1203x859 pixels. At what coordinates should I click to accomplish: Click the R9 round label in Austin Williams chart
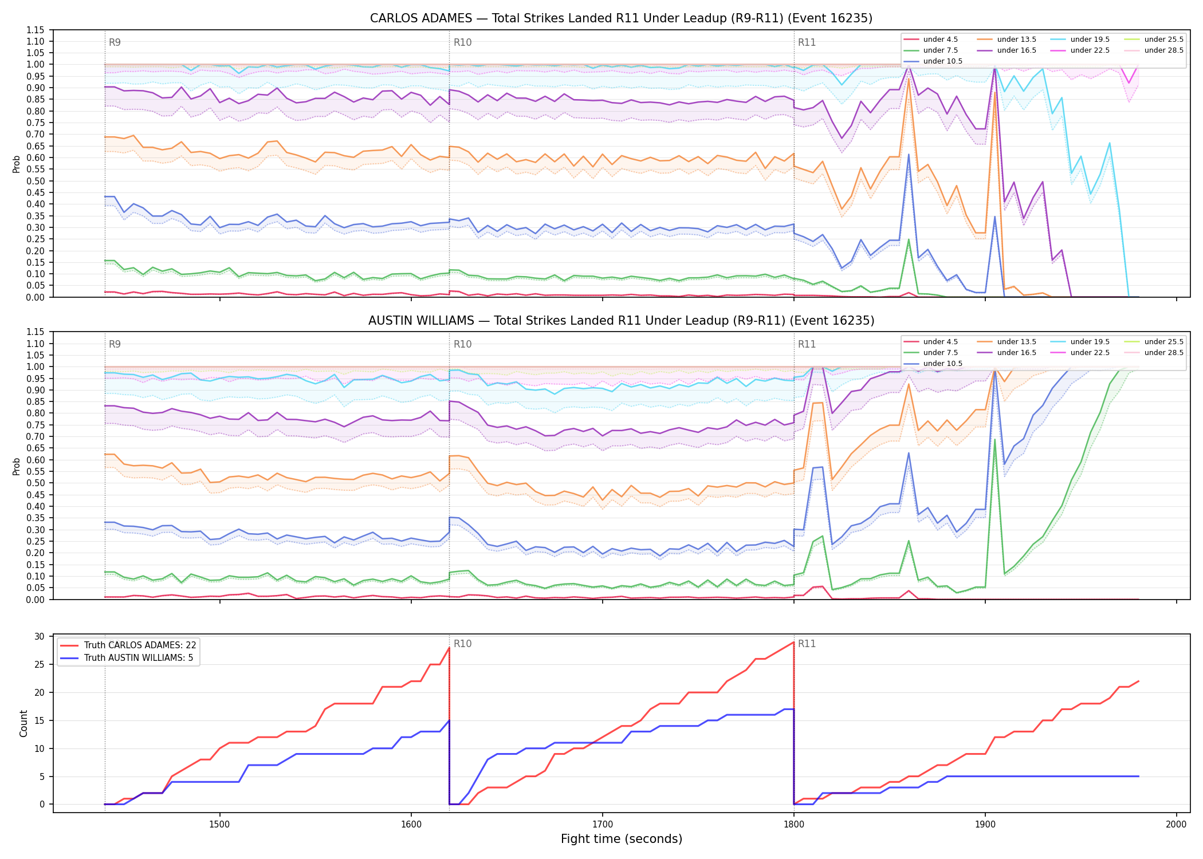[x=115, y=344]
